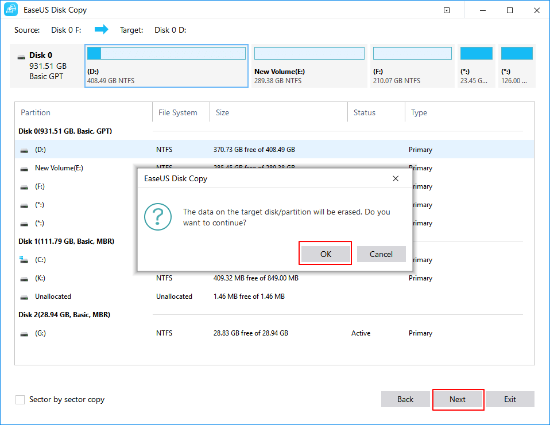
Task: Select the (F:) 210.07 GB partition block
Action: click(412, 66)
